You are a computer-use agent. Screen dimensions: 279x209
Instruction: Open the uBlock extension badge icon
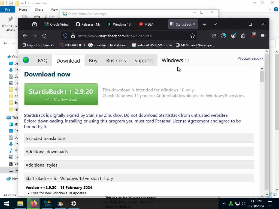point(253,35)
